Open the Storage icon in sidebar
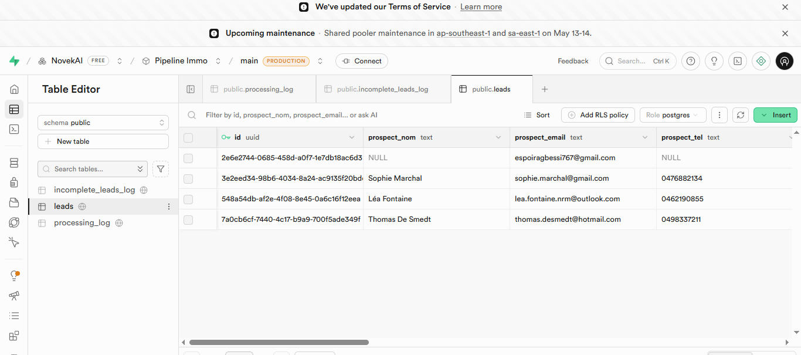Screen dimensions: 801x355 pyautogui.click(x=14, y=202)
